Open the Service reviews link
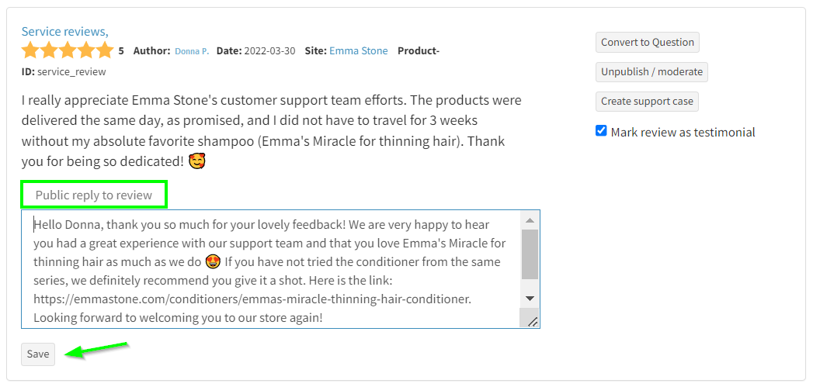The height and width of the screenshot is (387, 813). [x=64, y=32]
